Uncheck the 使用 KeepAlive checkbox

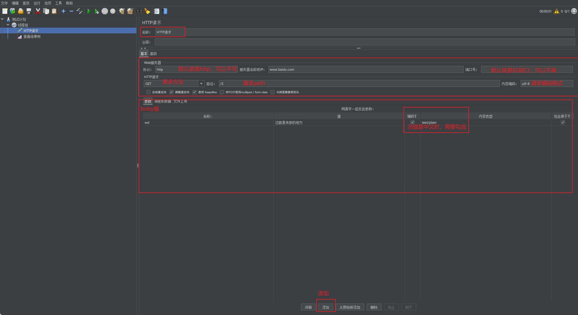194,92
